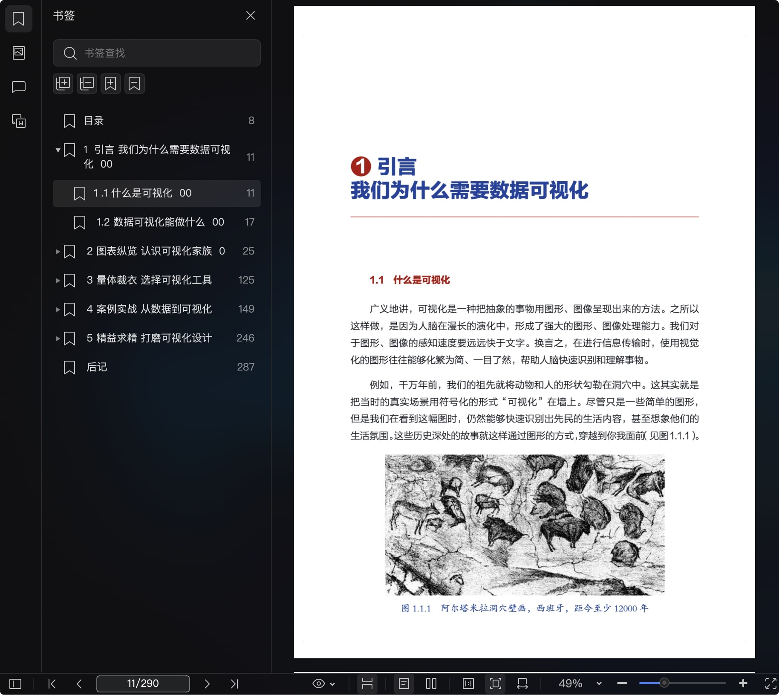The height and width of the screenshot is (695, 779).
Task: Expand chapter 5 精益求精 bookmark
Action: [x=58, y=339]
